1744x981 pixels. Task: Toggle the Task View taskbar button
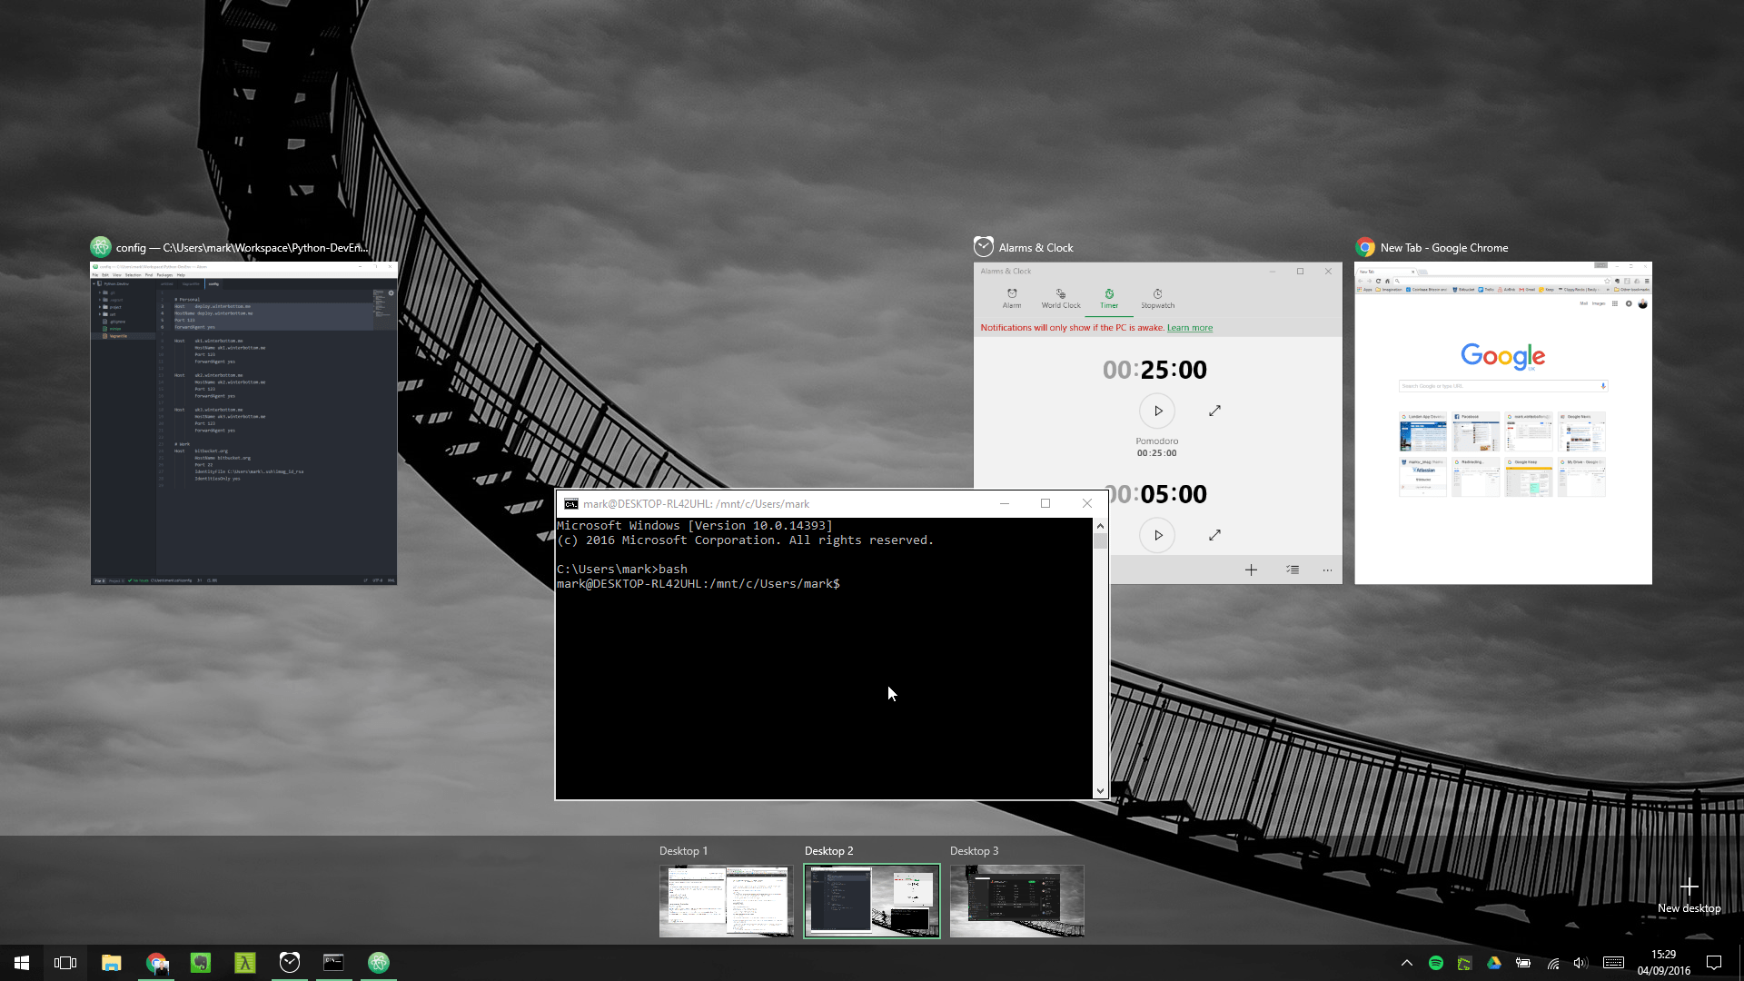tap(65, 963)
